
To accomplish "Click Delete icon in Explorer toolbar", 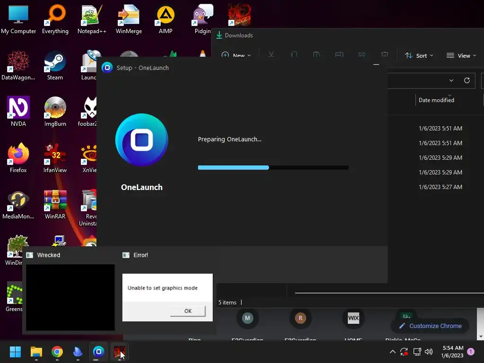I will click(385, 55).
